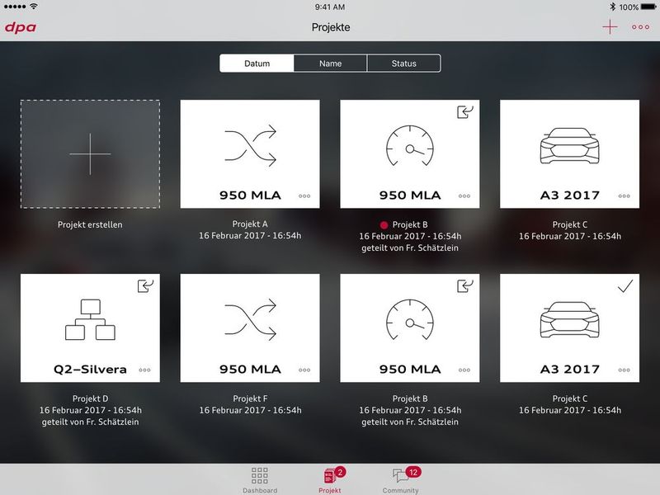
Task: Sort projects by Status
Action: tap(403, 64)
